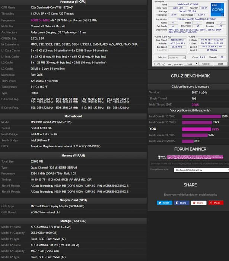
Task: Click the forum banner trophy icon
Action: pos(159,157)
